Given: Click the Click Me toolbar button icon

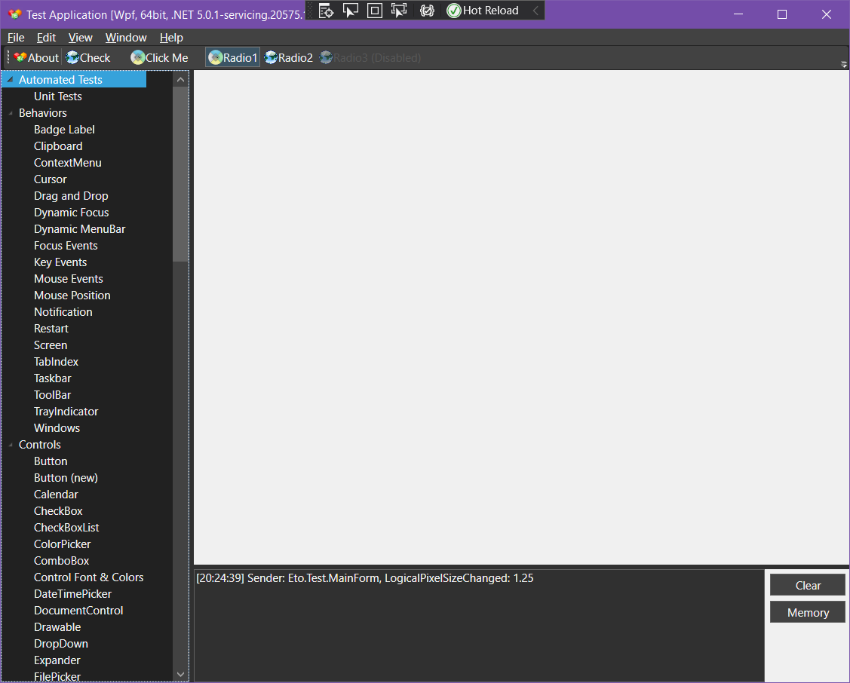Looking at the screenshot, I should (138, 57).
